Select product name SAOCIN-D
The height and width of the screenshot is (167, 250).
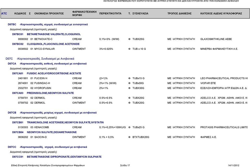coord(41,137)
